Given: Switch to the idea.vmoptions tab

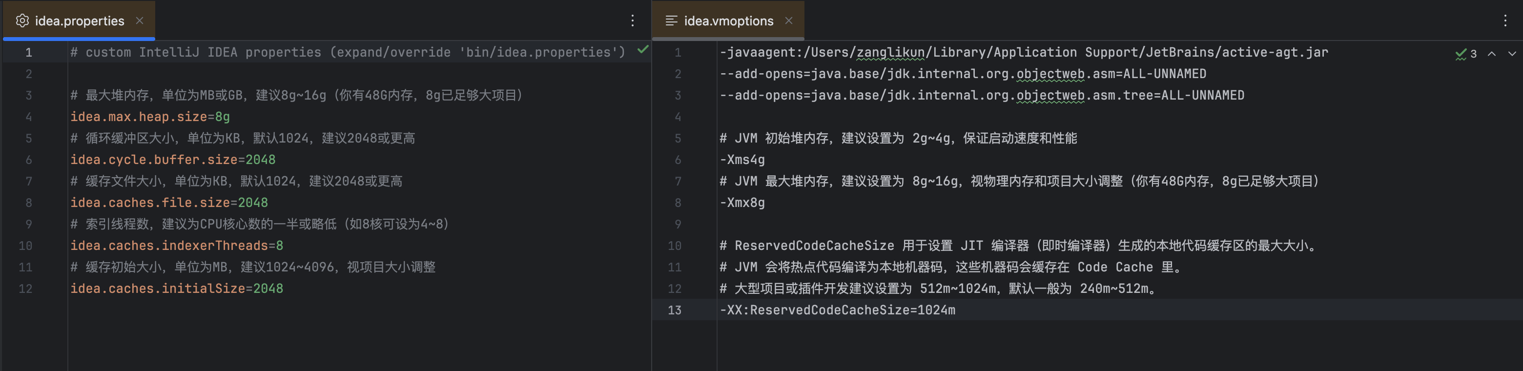Looking at the screenshot, I should click(728, 21).
